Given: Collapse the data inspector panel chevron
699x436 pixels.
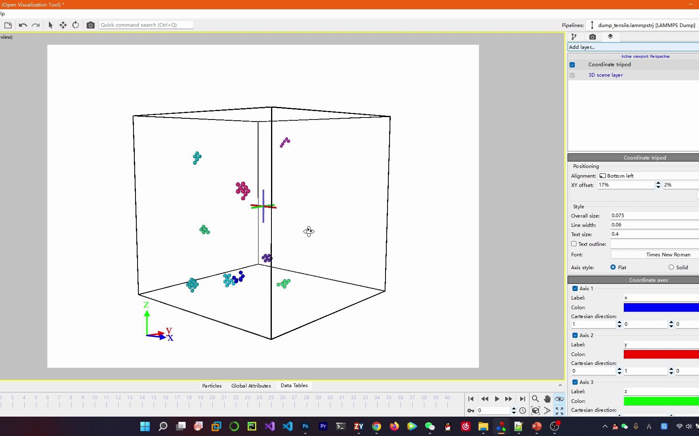Looking at the screenshot, I should point(560,386).
